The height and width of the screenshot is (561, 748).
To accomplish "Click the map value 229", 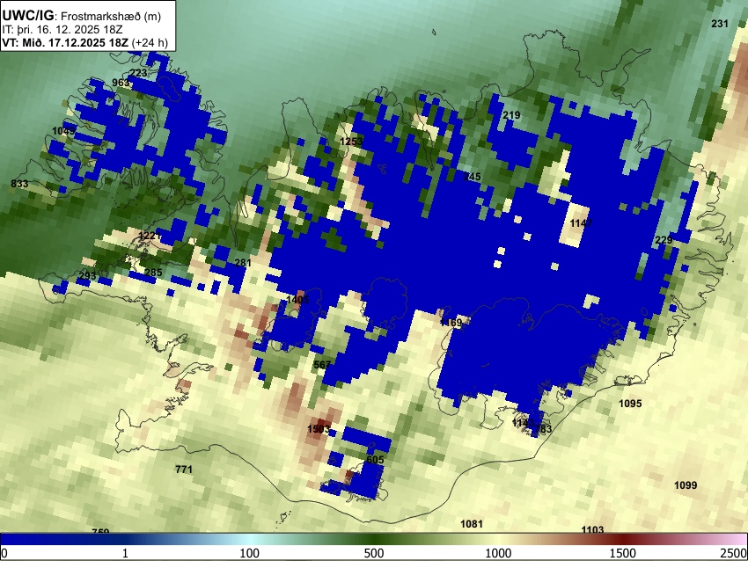I will (x=664, y=240).
